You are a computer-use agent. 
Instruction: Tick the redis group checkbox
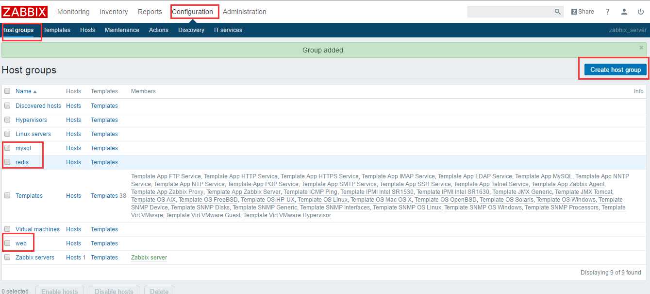7,162
